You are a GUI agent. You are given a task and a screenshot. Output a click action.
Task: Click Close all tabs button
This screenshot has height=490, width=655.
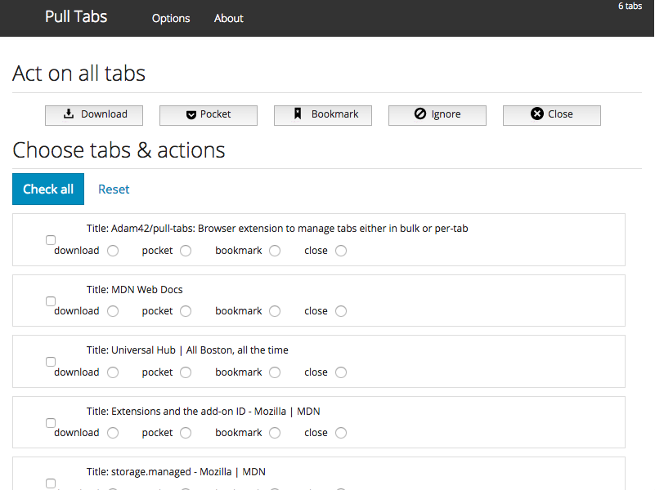click(551, 115)
